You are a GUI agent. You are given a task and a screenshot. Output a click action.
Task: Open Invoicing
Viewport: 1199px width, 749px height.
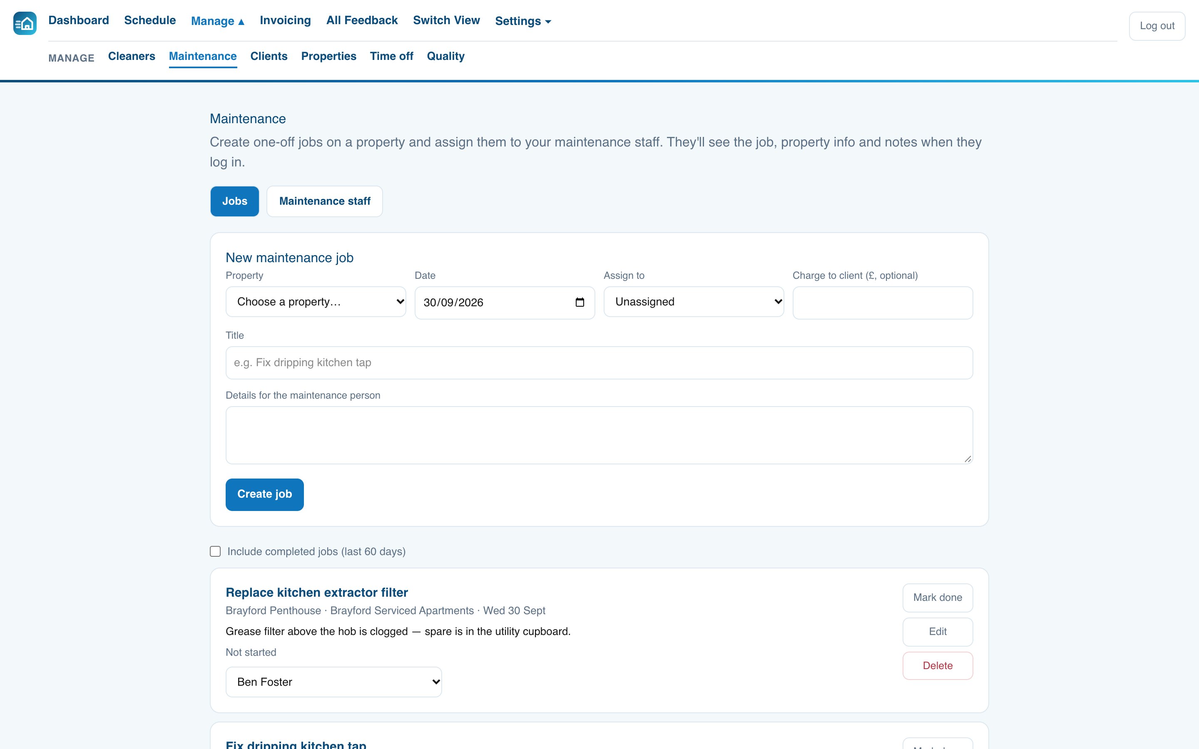pos(285,20)
